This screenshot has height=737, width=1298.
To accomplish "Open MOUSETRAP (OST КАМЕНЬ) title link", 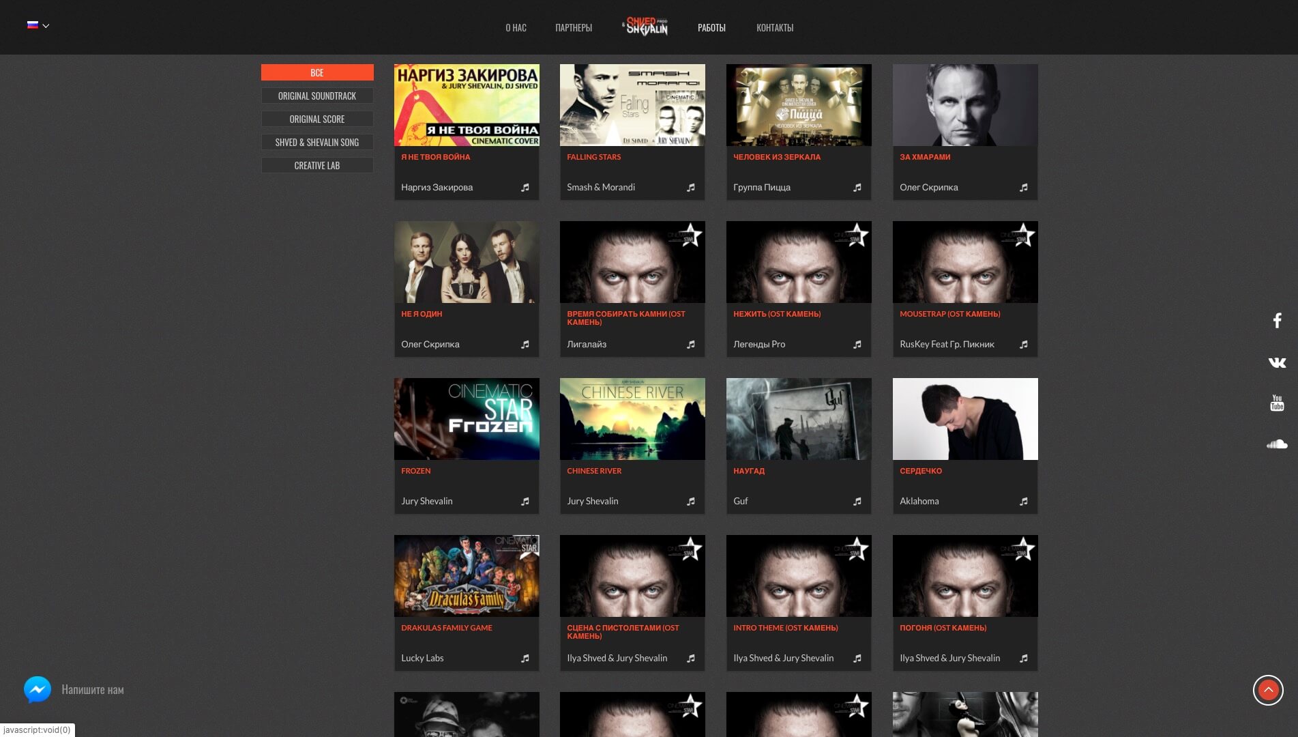I will point(950,314).
